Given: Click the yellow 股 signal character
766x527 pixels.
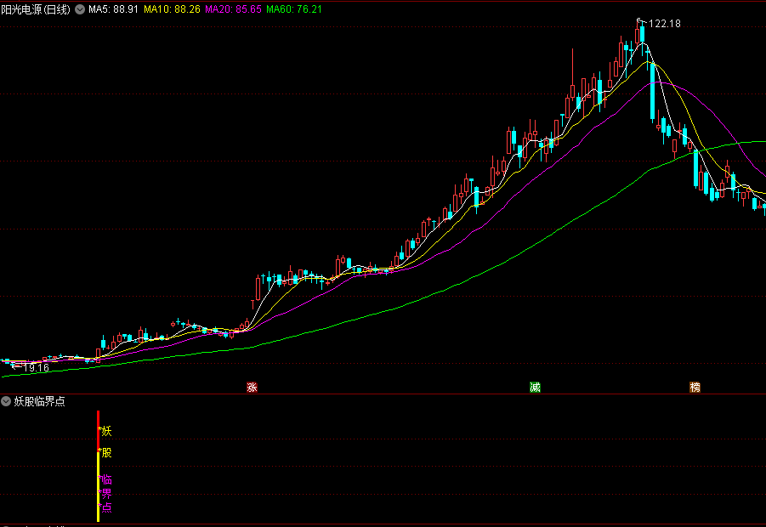Looking at the screenshot, I should pos(106,453).
